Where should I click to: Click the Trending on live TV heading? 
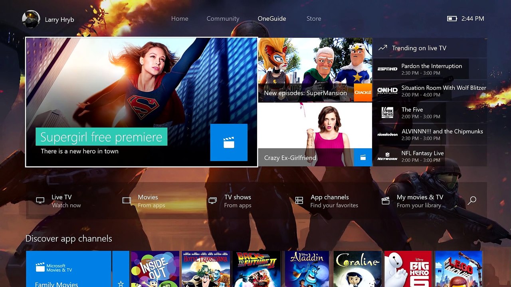tap(419, 48)
